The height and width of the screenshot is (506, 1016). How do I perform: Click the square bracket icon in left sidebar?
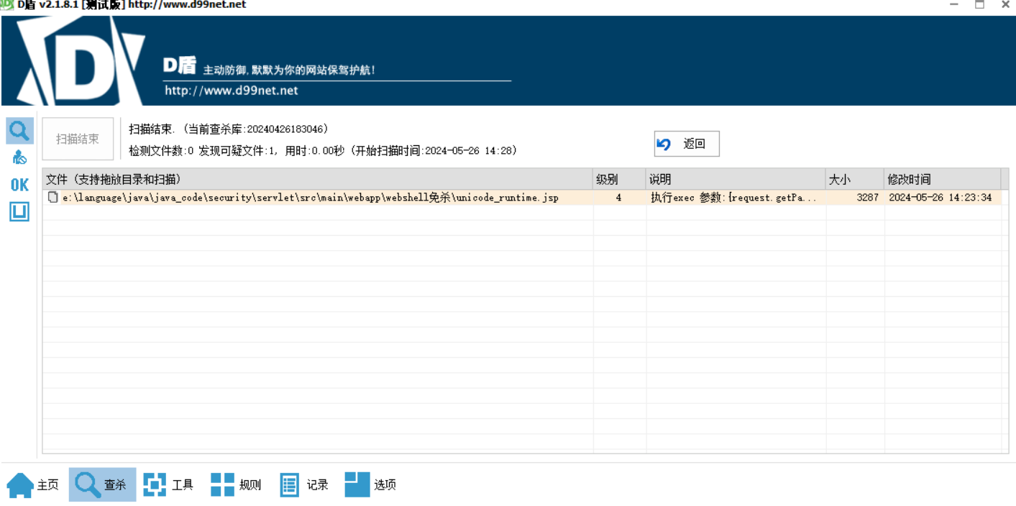pyautogui.click(x=19, y=211)
